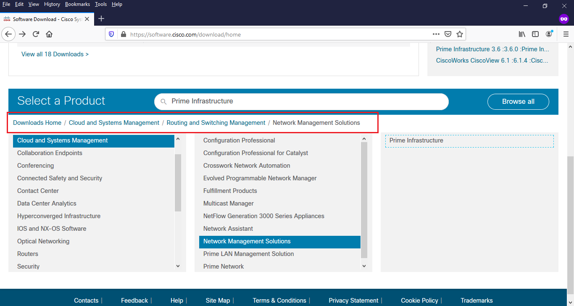This screenshot has height=306, width=574.
Task: Close the Software Download tab
Action: pos(87,19)
